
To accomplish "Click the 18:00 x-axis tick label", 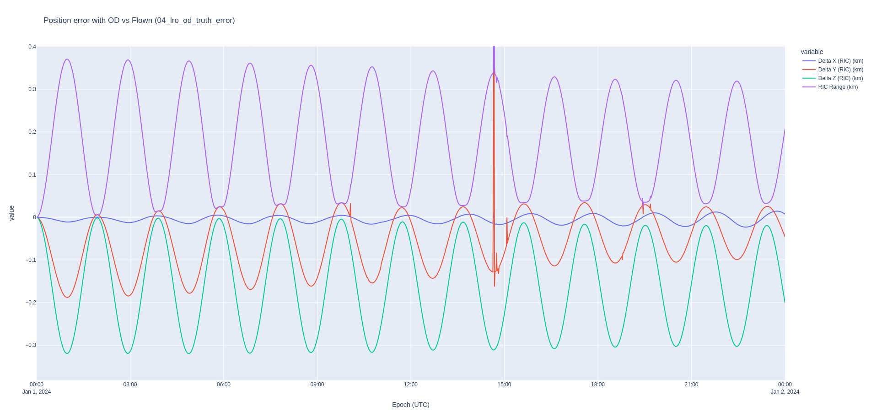I will [598, 385].
